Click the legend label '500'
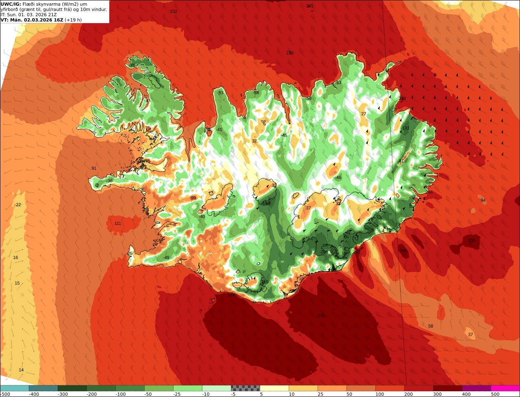This screenshot has width=520, height=397. (495, 394)
